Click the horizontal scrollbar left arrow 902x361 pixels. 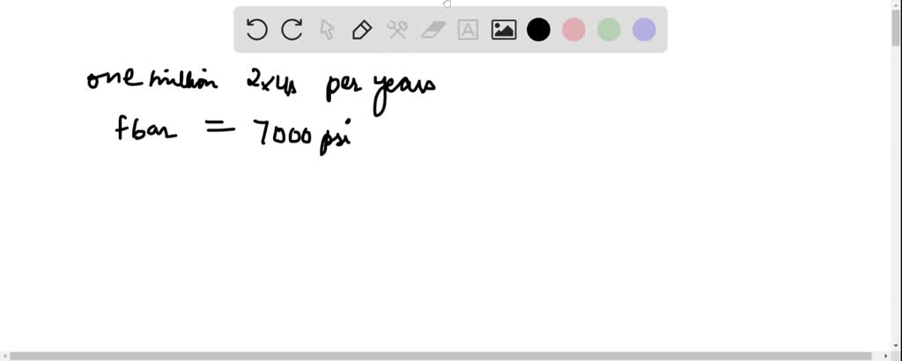[4, 356]
